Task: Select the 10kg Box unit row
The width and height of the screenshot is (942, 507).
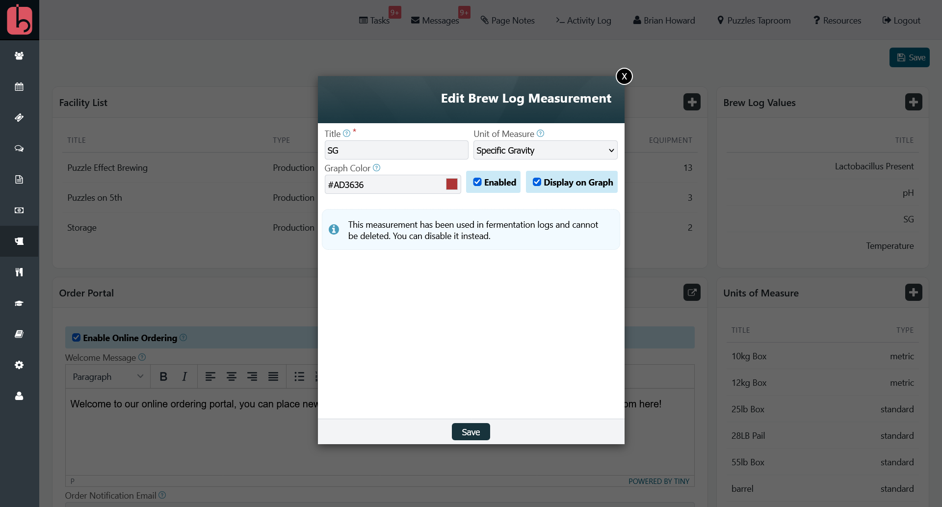Action: pyautogui.click(x=823, y=356)
